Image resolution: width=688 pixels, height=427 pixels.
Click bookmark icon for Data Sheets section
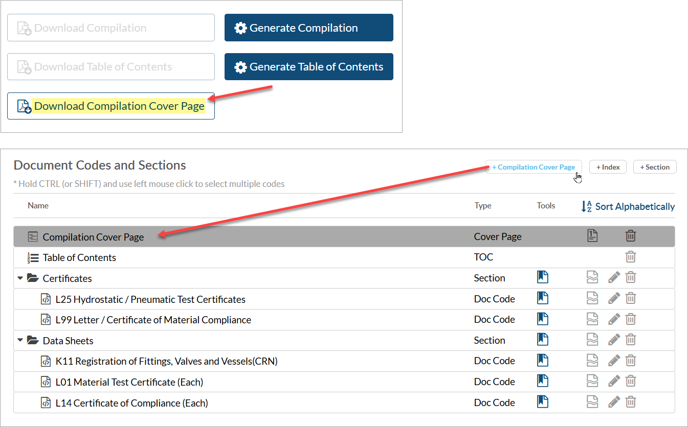543,339
